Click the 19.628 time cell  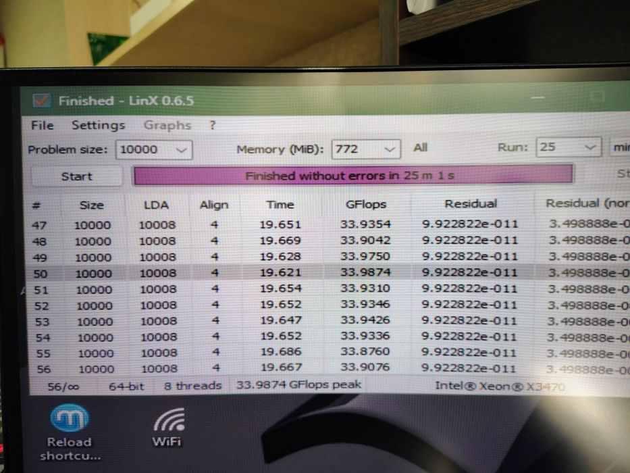(x=280, y=256)
